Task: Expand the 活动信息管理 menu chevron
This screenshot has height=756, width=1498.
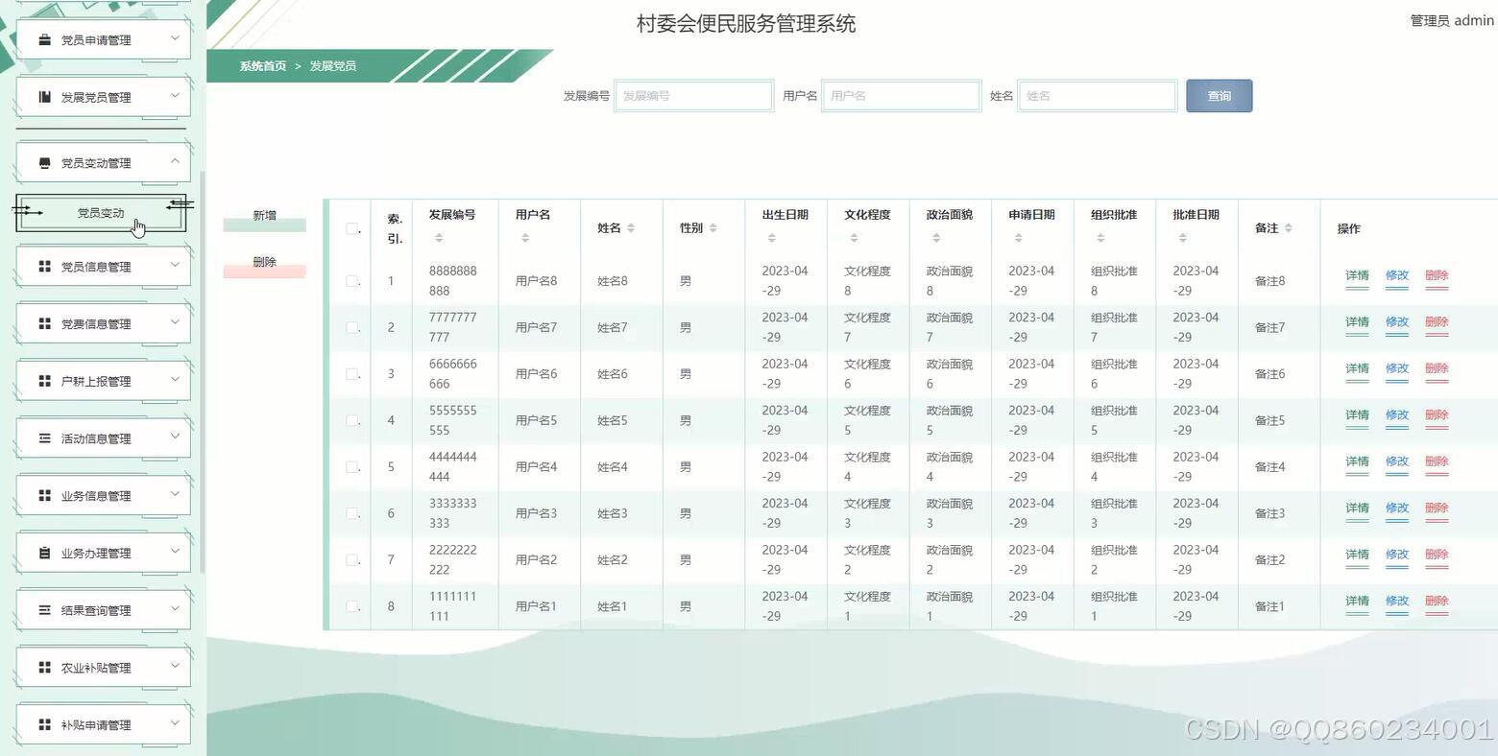Action: point(175,437)
